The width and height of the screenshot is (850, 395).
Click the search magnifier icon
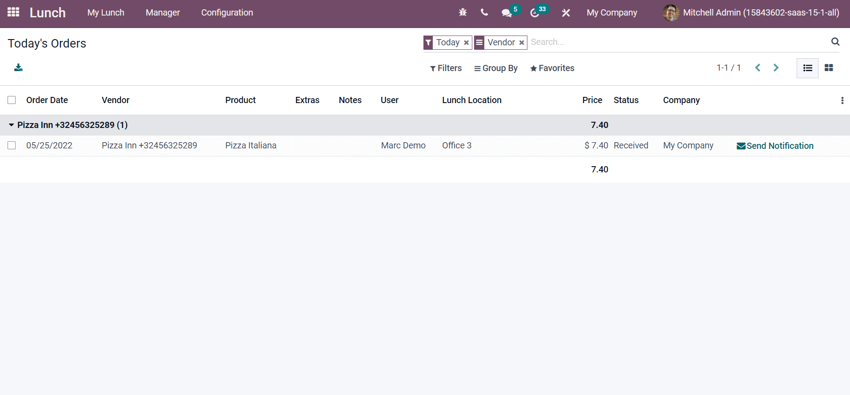pyautogui.click(x=835, y=42)
